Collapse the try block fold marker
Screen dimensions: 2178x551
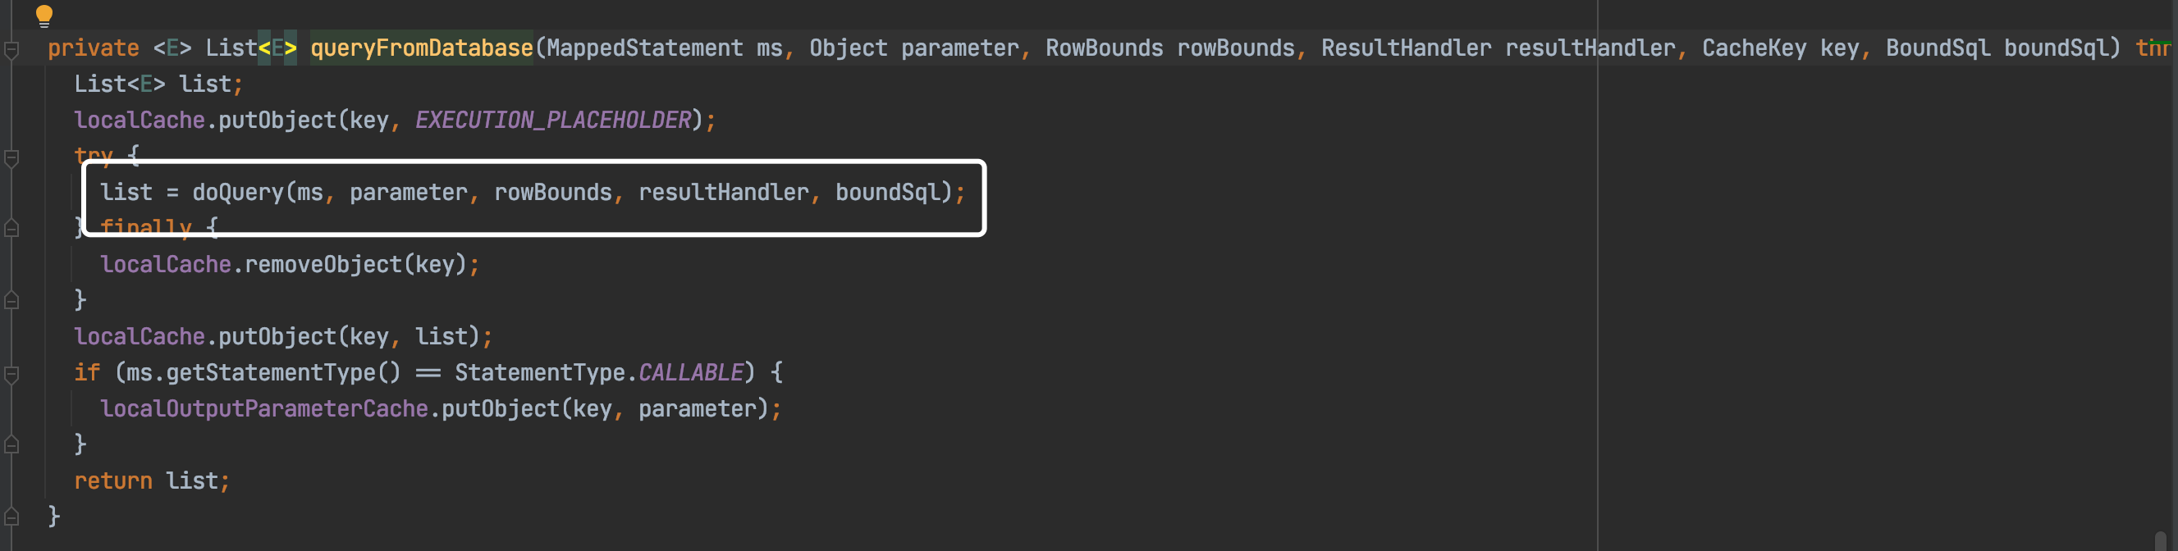point(11,158)
